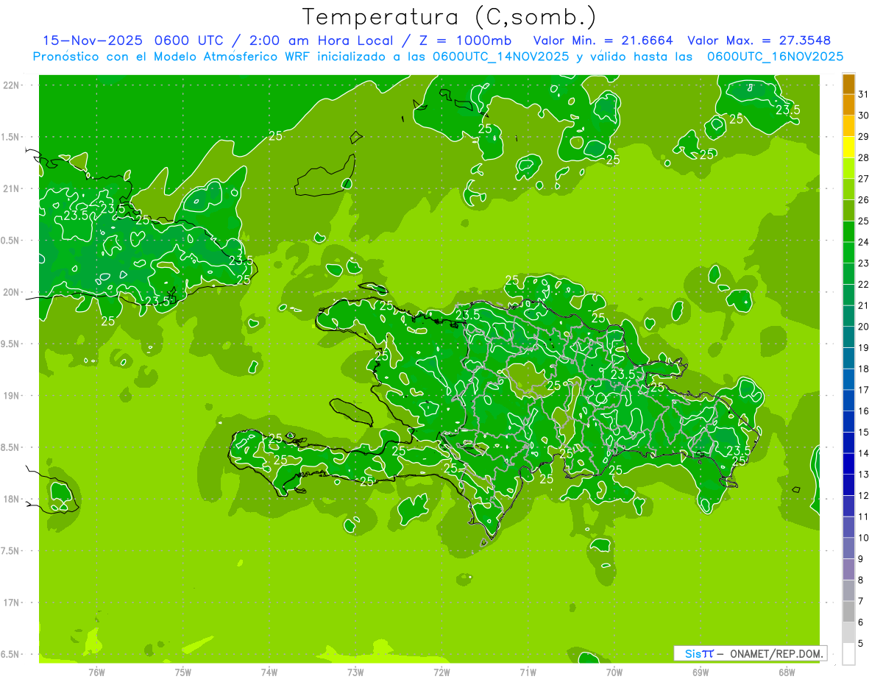Viewport: 883px width, 682px height.
Task: Click the gray swatch between 6 and 7
Action: coord(848,612)
